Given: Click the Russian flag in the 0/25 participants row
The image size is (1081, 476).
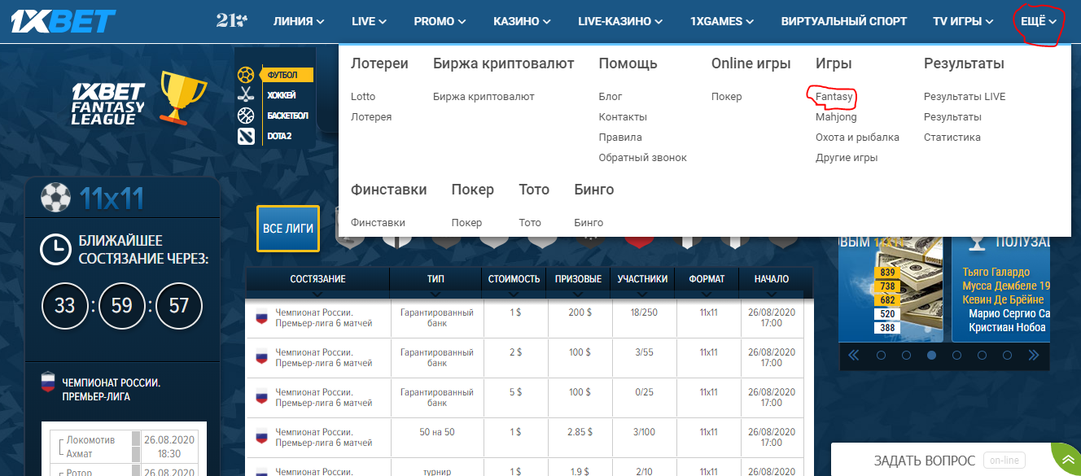Looking at the screenshot, I should (x=262, y=397).
